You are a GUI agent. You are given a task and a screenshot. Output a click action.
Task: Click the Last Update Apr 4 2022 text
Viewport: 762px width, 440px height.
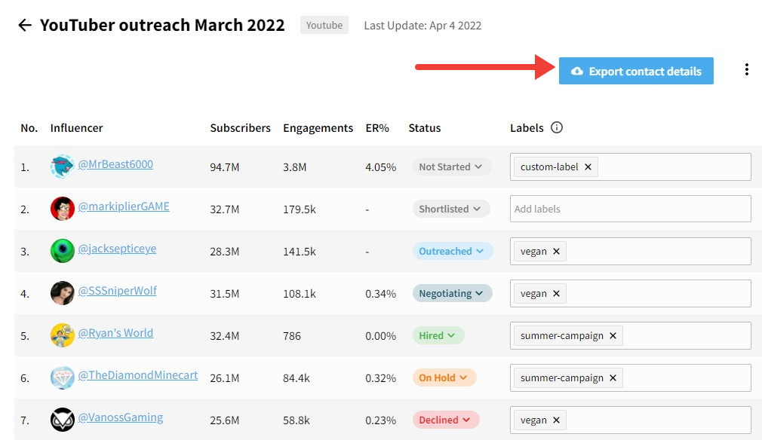pos(422,26)
